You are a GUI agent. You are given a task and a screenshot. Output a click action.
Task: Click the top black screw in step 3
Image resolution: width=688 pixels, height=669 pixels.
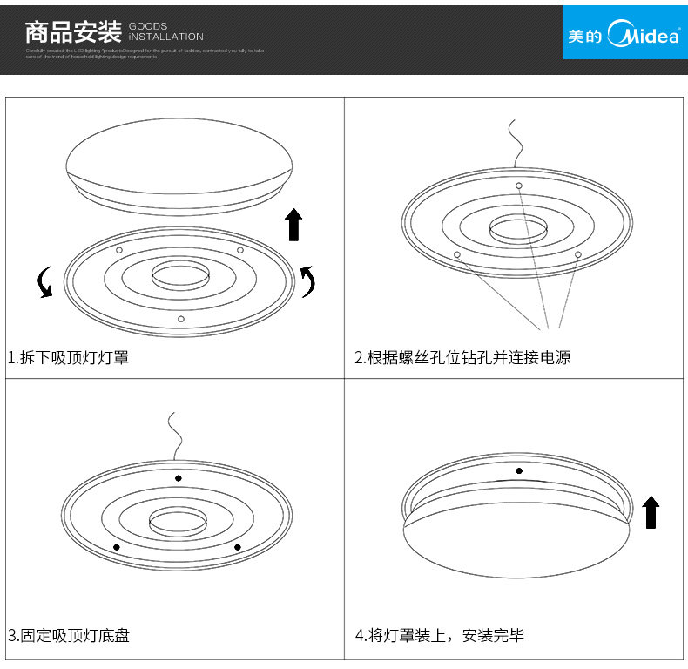pyautogui.click(x=179, y=478)
